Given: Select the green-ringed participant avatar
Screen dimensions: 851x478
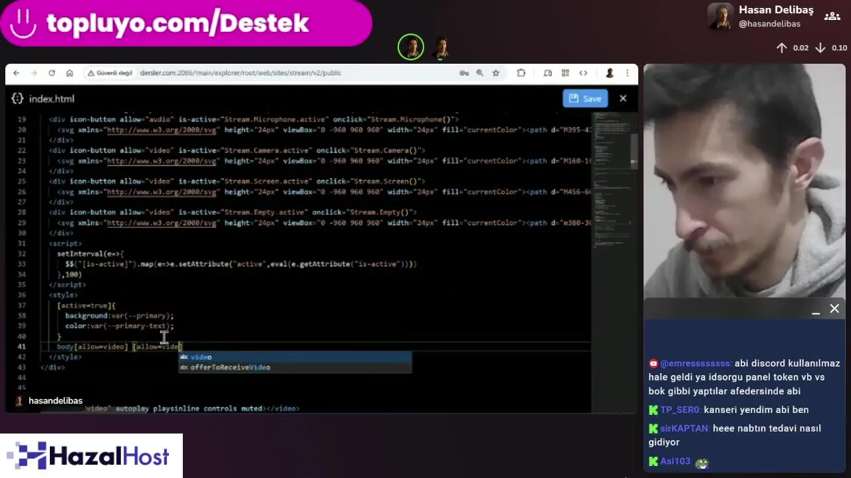Looking at the screenshot, I should 411,47.
